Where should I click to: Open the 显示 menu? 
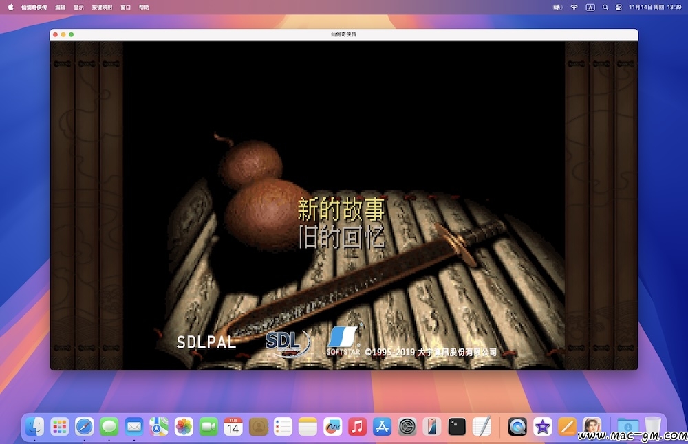click(x=78, y=7)
